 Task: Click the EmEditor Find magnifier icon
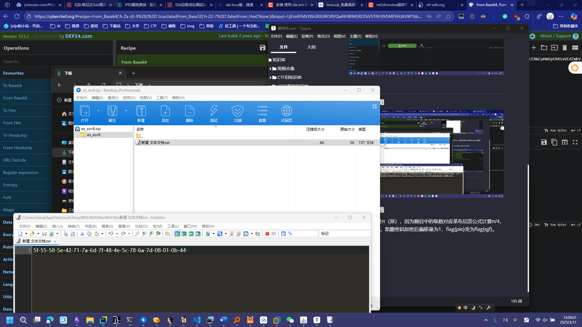[x=137, y=234]
